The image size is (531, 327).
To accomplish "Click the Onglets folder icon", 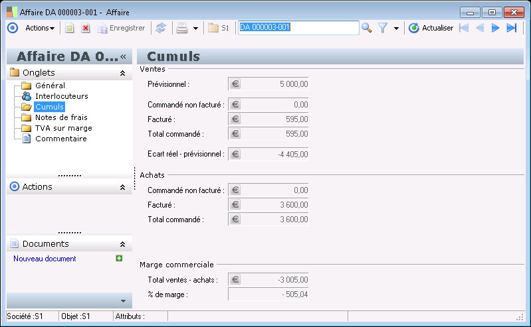I will coord(15,72).
